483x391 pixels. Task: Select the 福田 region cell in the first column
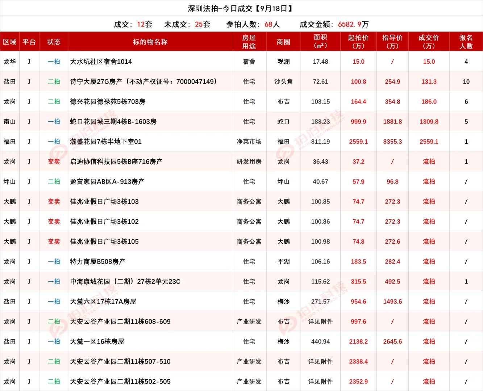[10, 142]
